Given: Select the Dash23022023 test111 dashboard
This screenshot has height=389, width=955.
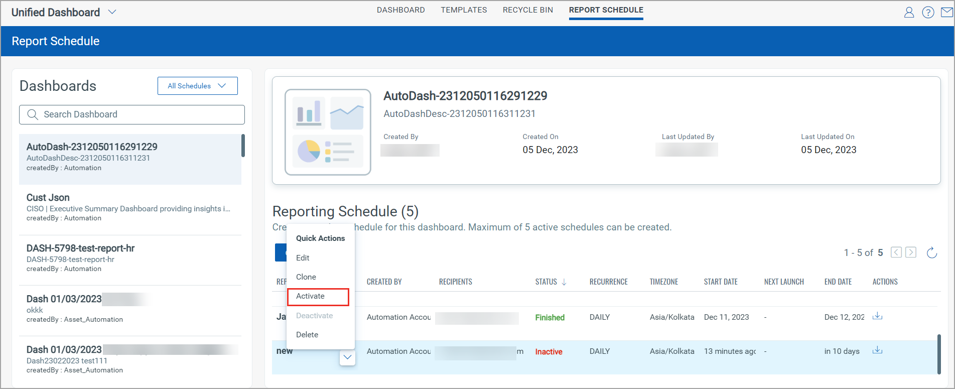Looking at the screenshot, I should point(130,361).
